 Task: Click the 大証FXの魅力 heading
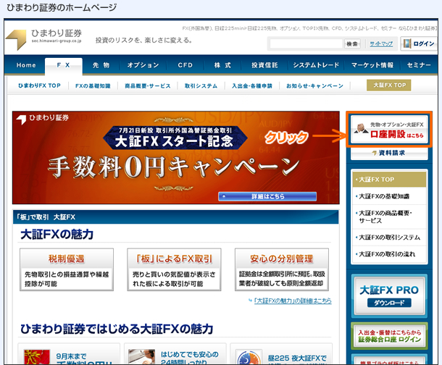57,235
